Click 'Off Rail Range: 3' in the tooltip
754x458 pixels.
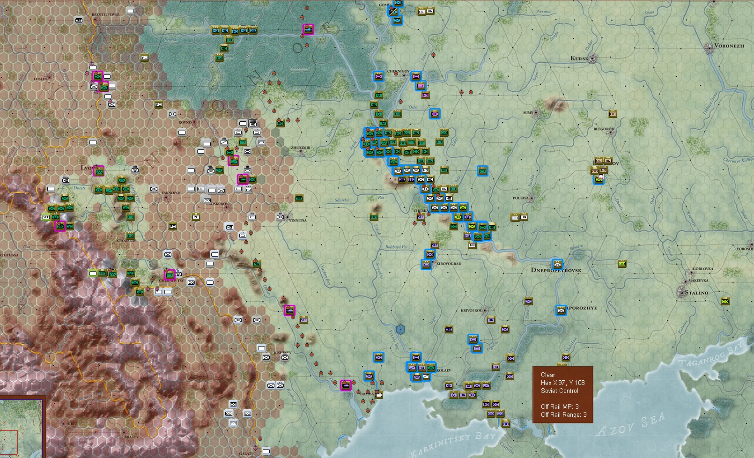point(563,414)
